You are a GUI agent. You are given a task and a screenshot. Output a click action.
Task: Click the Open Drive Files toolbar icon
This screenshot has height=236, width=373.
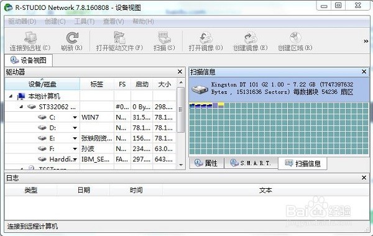[119, 37]
